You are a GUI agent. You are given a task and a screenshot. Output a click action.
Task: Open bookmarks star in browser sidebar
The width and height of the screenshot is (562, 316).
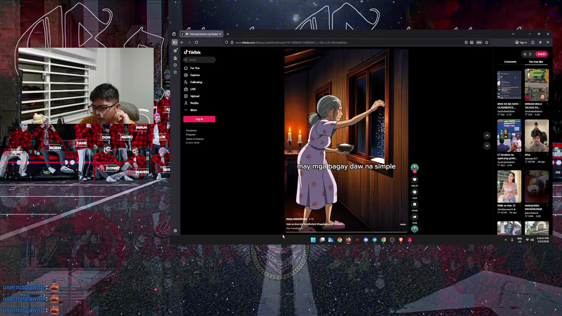[175, 72]
